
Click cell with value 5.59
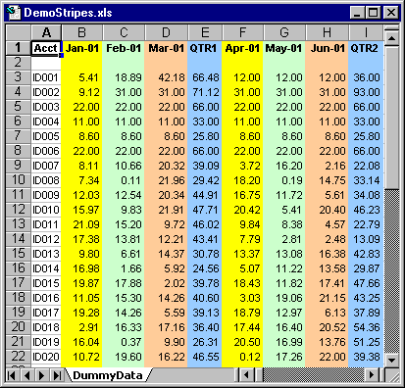(166, 313)
